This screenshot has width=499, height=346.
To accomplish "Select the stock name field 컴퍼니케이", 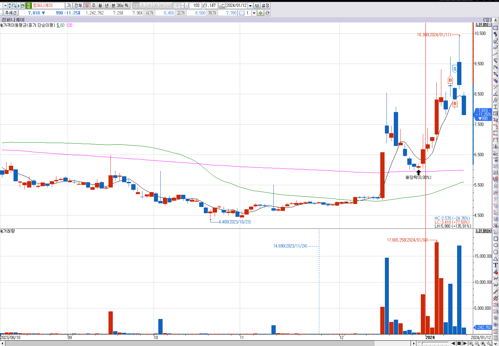I will click(48, 6).
